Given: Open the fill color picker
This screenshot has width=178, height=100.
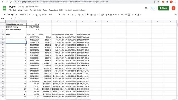Looking at the screenshot, I should 88,14.
